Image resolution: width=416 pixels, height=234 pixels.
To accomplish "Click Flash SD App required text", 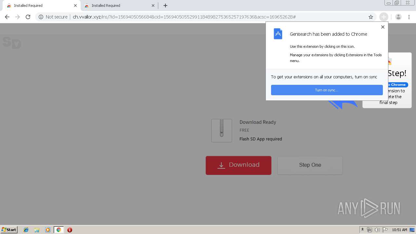I will coord(261,139).
